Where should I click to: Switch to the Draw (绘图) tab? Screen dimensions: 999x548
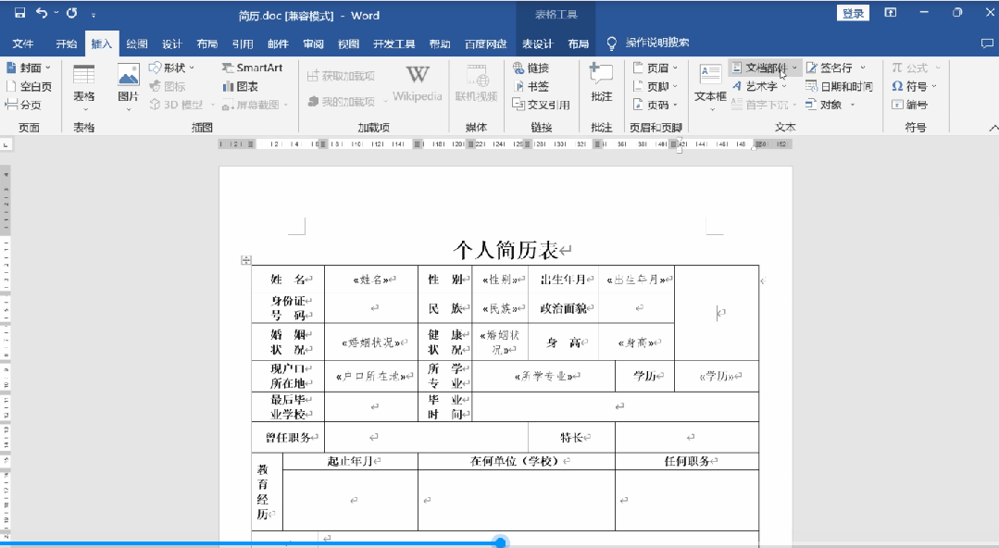click(x=136, y=44)
